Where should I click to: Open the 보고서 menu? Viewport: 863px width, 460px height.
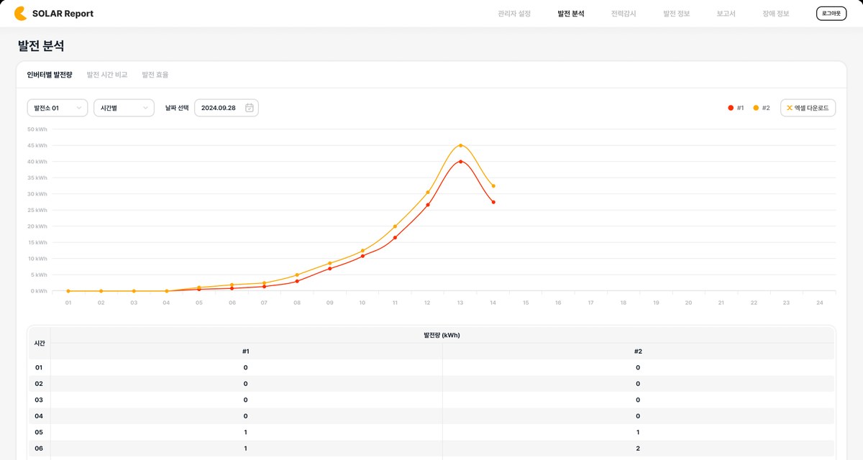point(726,14)
